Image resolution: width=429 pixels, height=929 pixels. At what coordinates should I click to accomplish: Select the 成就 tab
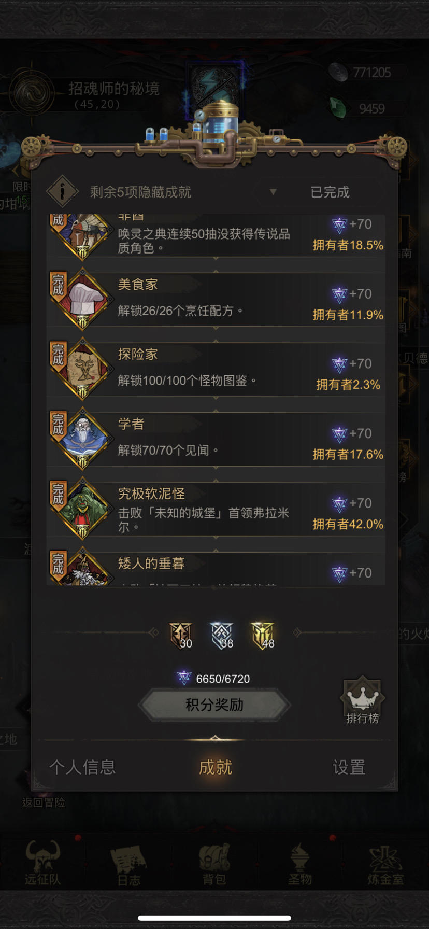click(216, 767)
